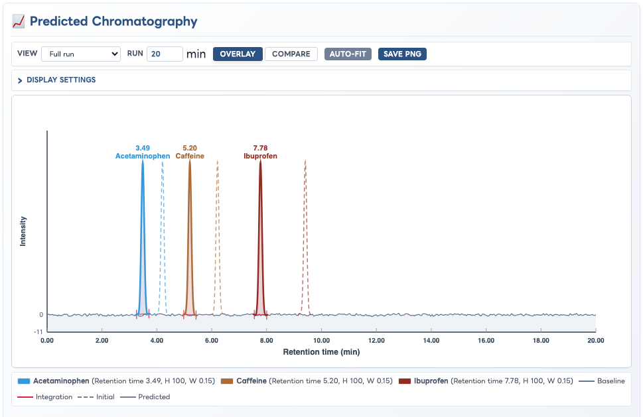Click the brown Caffeine legend swatch

(x=227, y=381)
